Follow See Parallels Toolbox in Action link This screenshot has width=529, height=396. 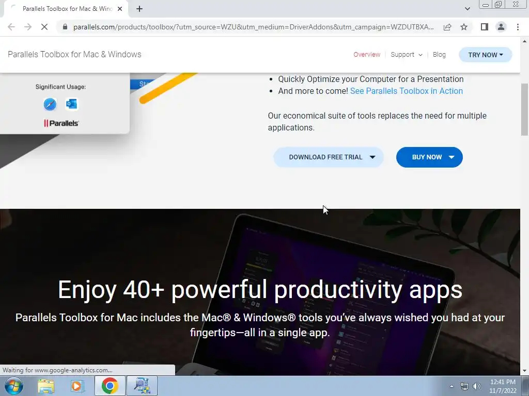coord(407,91)
